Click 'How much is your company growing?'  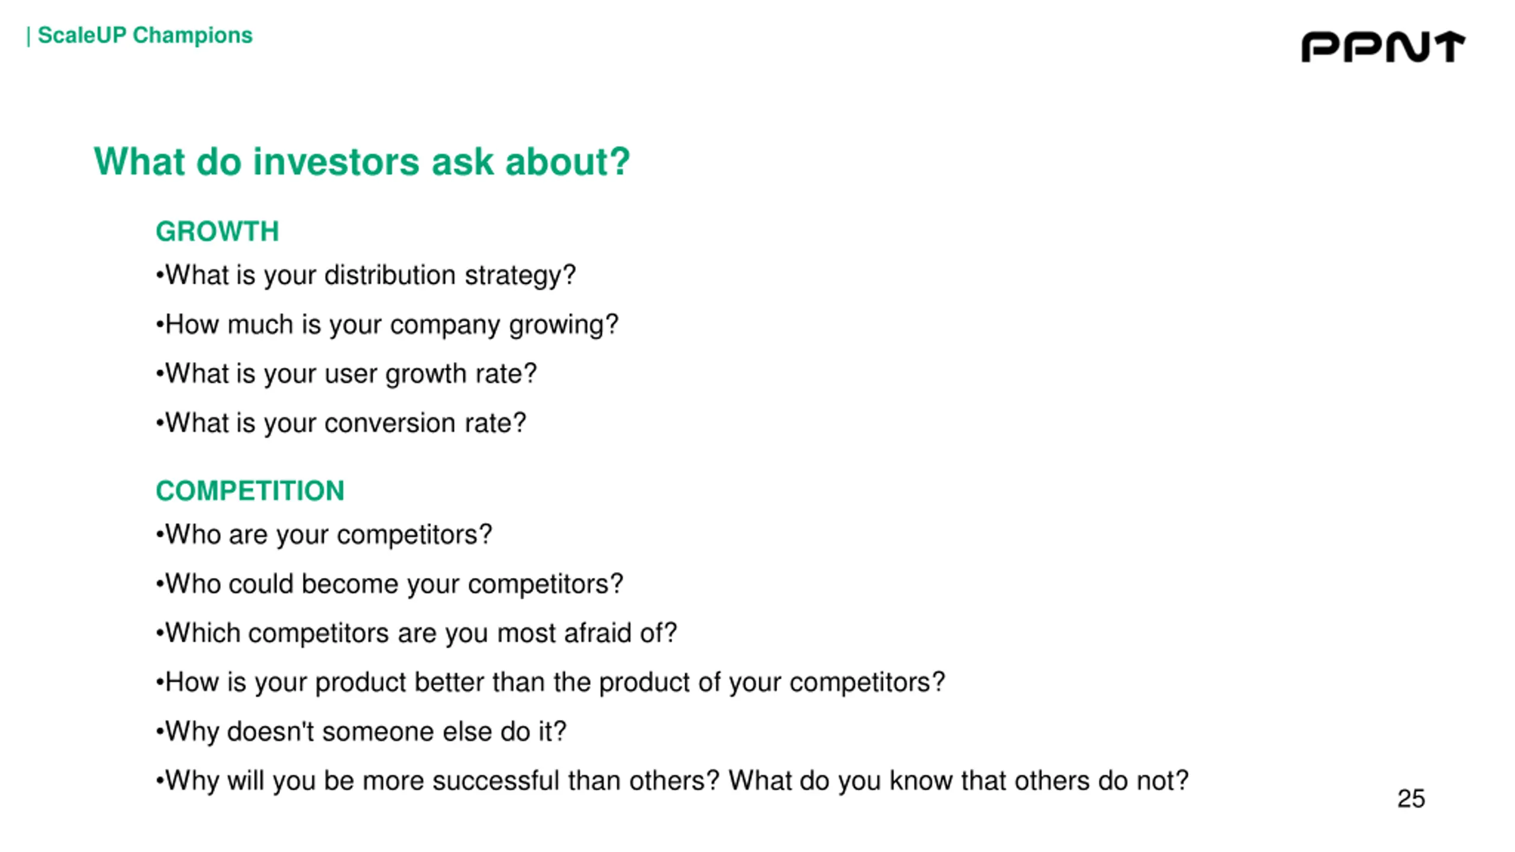[387, 325]
